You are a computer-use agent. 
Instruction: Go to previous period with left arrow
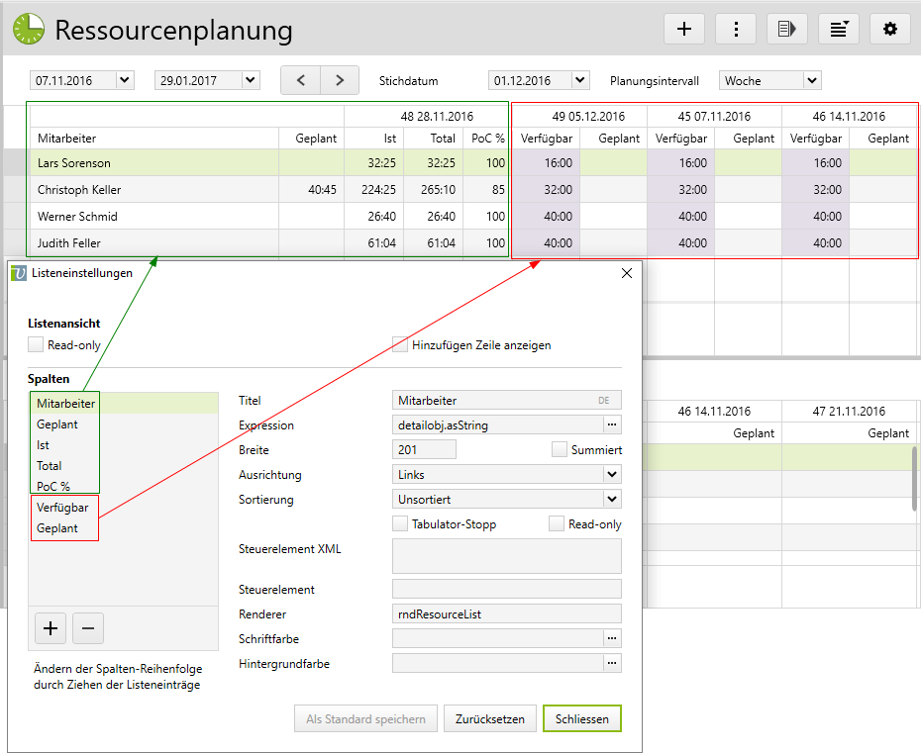pos(301,80)
